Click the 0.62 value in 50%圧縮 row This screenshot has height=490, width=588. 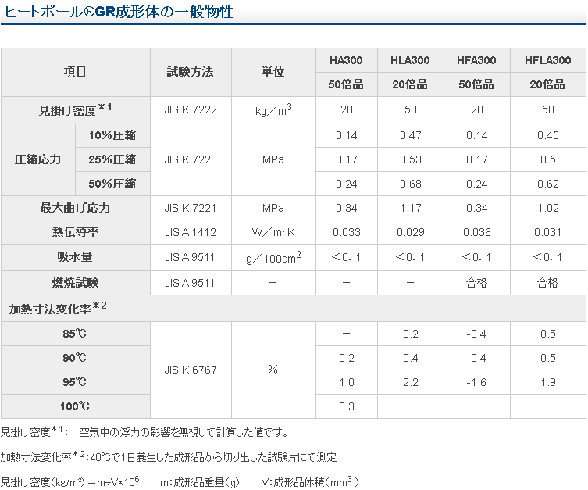point(548,184)
